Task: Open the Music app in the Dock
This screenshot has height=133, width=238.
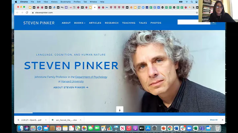Action: [x=129, y=128]
